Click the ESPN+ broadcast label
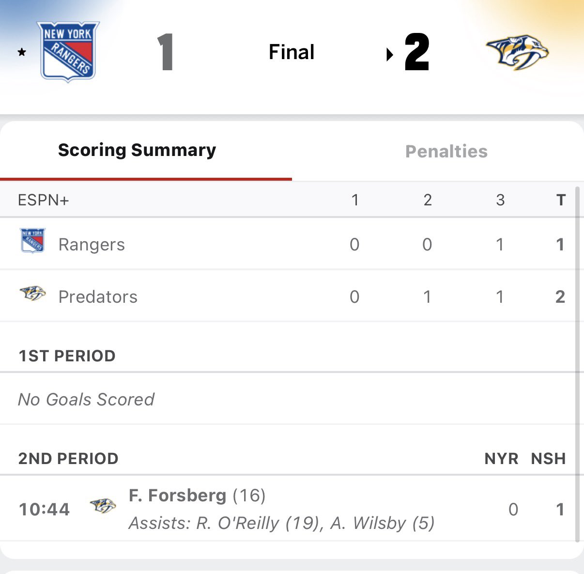The image size is (584, 574). [x=44, y=200]
